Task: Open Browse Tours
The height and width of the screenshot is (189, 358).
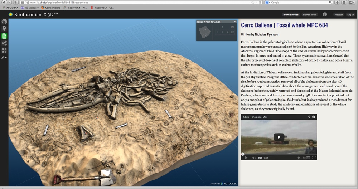Action: coord(310,15)
